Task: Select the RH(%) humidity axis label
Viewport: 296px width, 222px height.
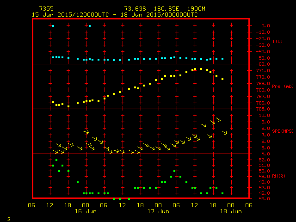Action: (279, 176)
